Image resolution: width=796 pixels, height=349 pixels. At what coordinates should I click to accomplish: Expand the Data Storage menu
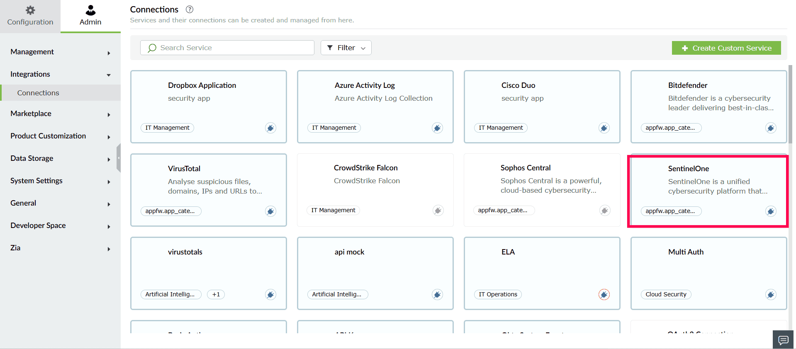tap(60, 158)
